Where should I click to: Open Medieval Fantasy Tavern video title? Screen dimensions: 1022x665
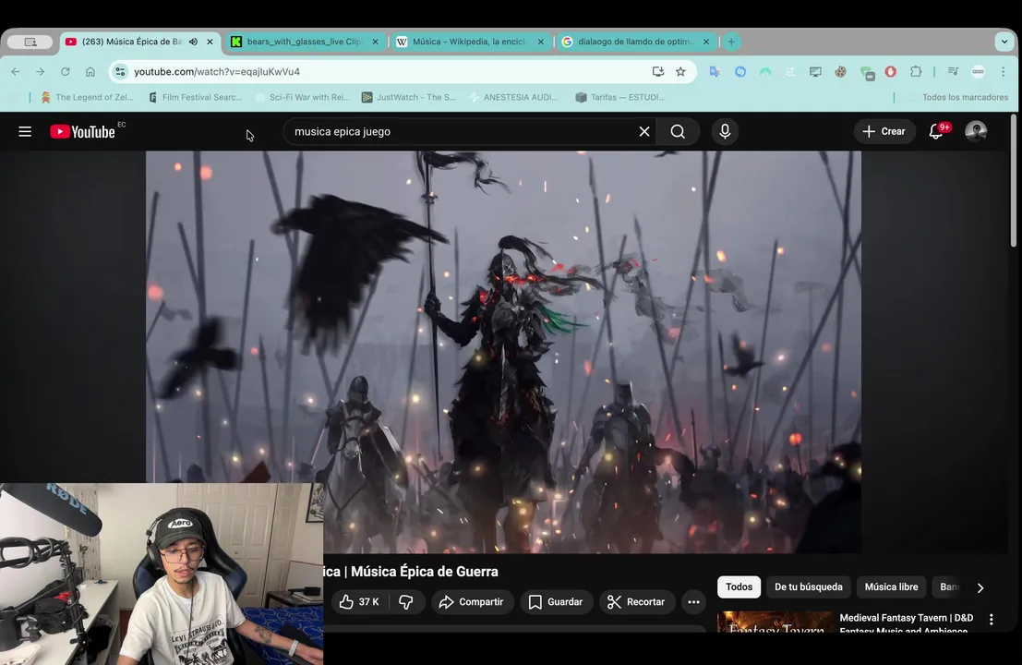(x=906, y=623)
